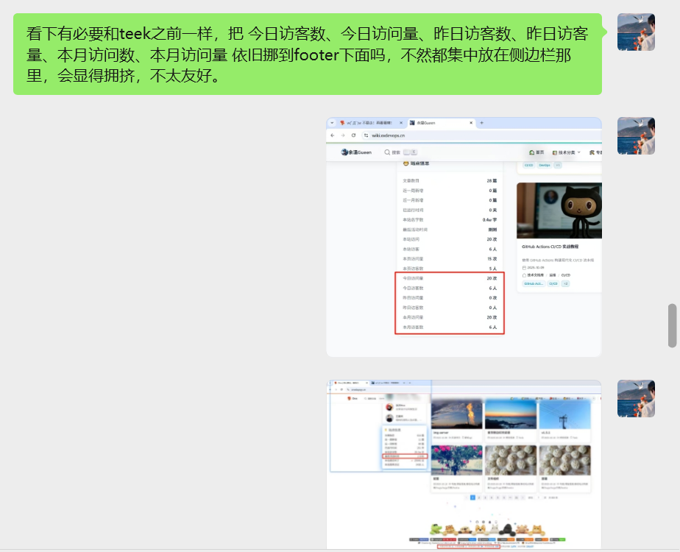Click the chat vertical scrollbar thumb
The height and width of the screenshot is (552, 680).
coord(672,325)
